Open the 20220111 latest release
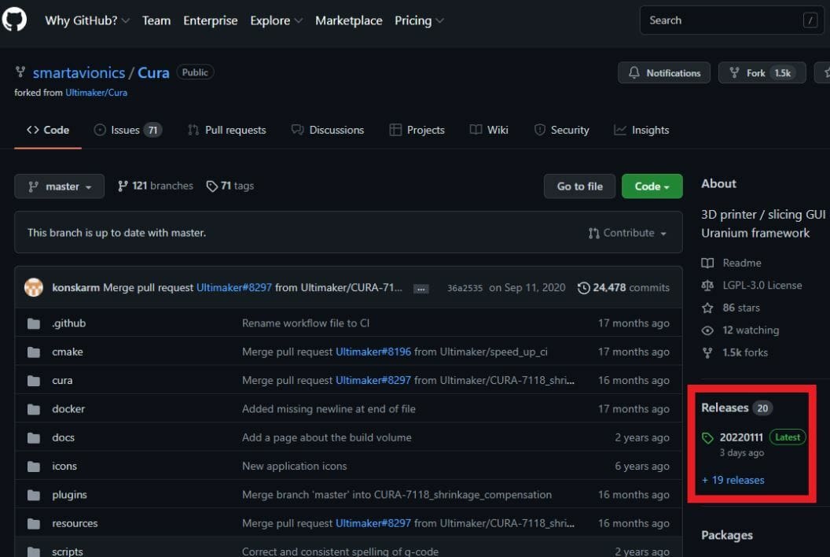Image resolution: width=830 pixels, height=557 pixels. point(741,437)
